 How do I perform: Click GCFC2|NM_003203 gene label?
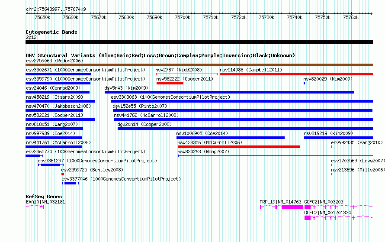[324, 202]
